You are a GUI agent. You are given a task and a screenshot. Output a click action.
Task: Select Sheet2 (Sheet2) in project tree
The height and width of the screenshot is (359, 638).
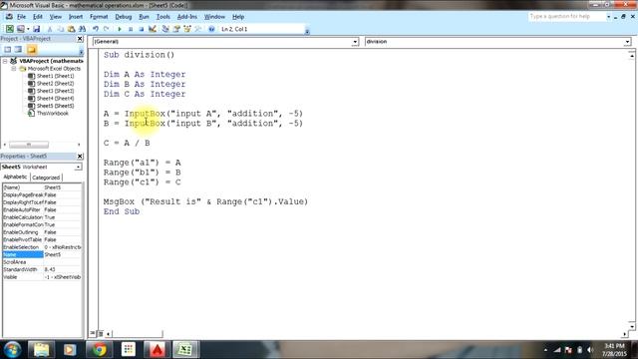(x=56, y=84)
